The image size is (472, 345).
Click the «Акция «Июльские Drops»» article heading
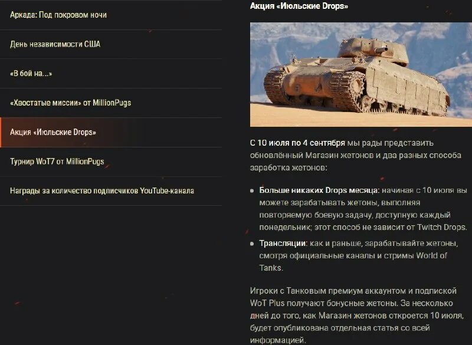(x=299, y=6)
